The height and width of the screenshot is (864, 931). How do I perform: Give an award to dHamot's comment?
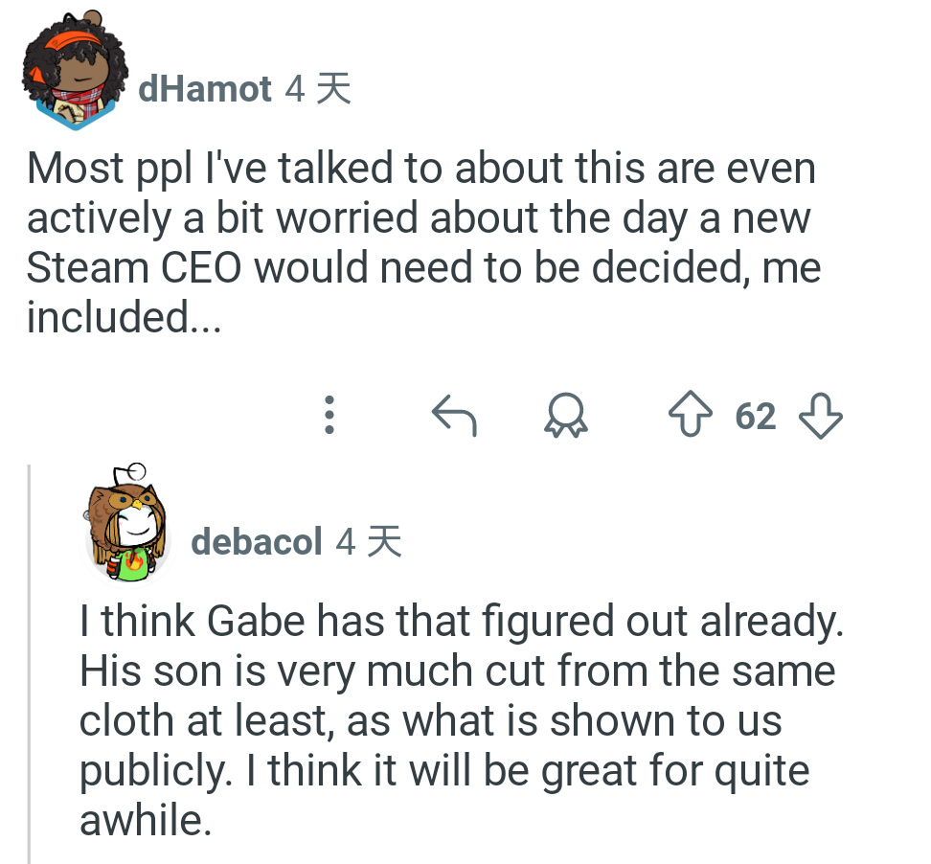click(566, 417)
